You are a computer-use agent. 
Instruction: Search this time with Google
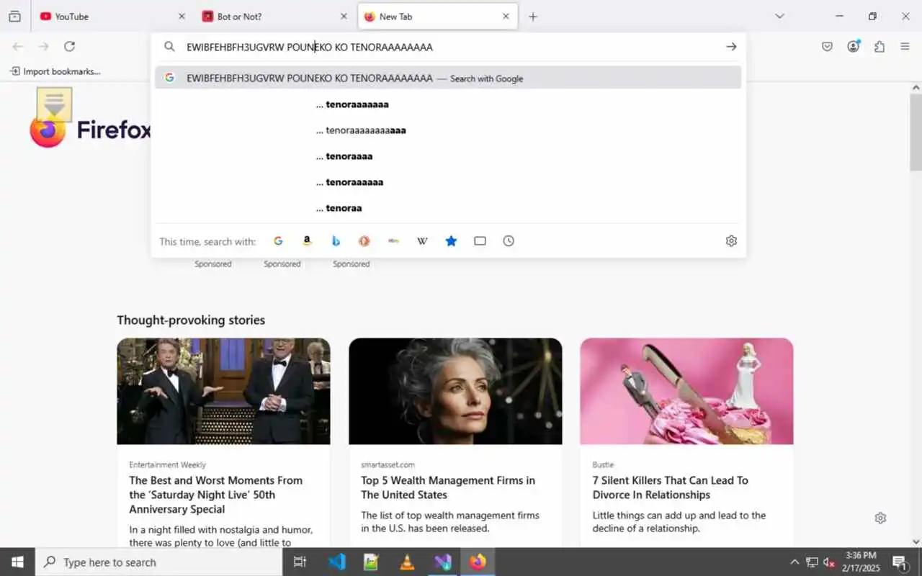[278, 241]
